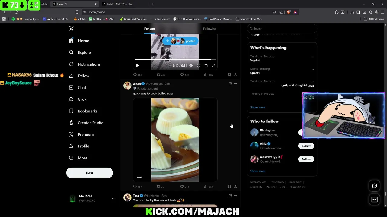
Task: Open more options on alkan's post
Action: pos(236,84)
